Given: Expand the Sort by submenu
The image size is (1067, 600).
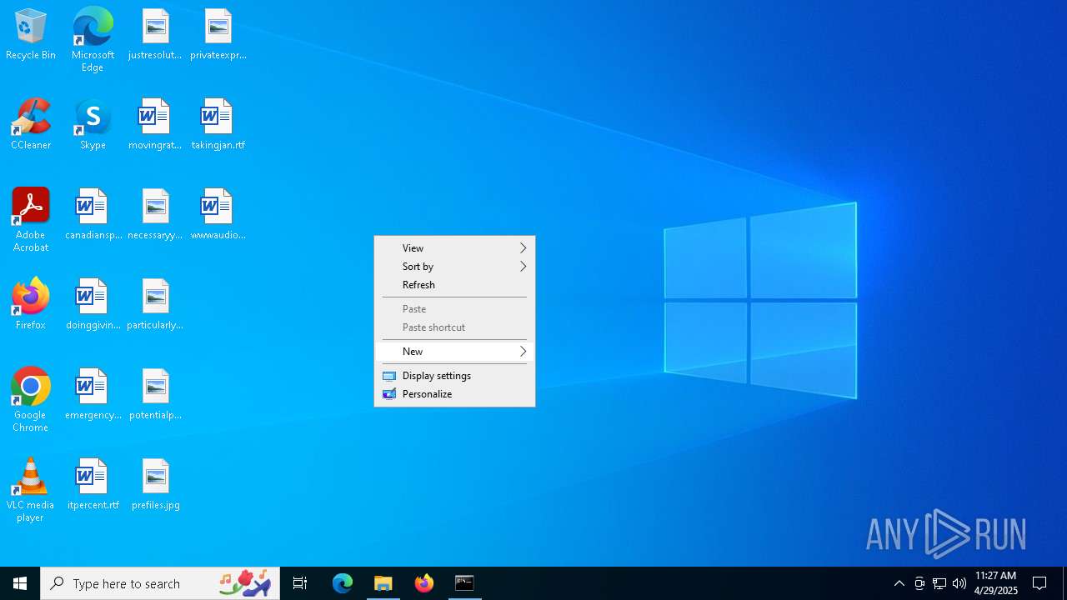Looking at the screenshot, I should point(454,267).
